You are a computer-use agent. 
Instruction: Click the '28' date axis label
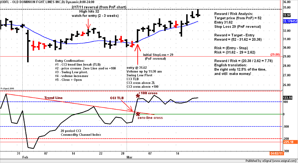(x=123, y=153)
